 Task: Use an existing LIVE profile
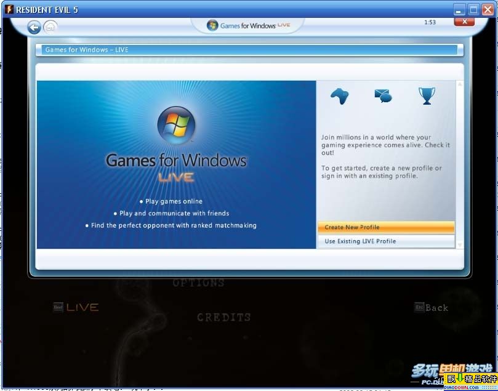pyautogui.click(x=386, y=241)
